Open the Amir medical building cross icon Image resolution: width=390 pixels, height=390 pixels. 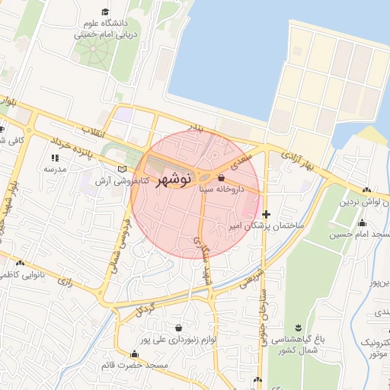[266, 215]
